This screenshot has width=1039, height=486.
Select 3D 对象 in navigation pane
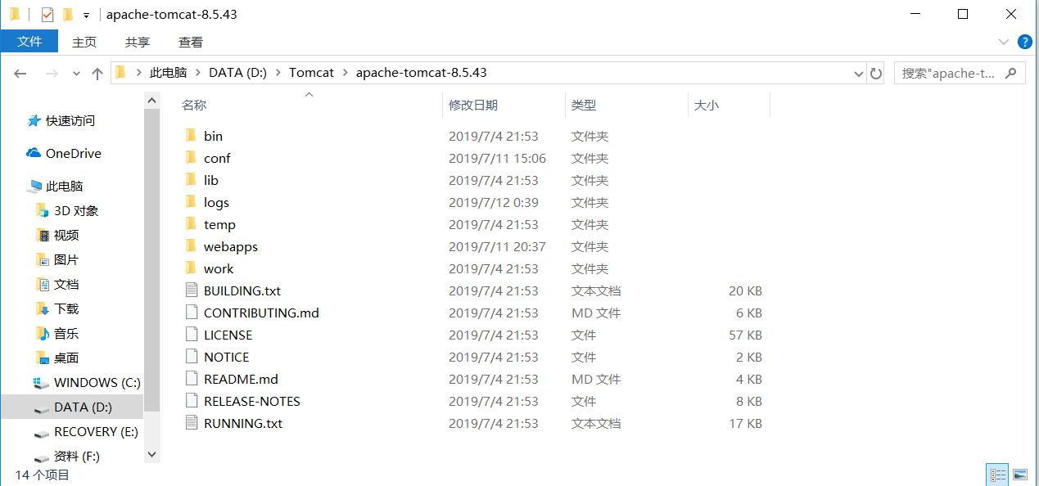point(76,211)
